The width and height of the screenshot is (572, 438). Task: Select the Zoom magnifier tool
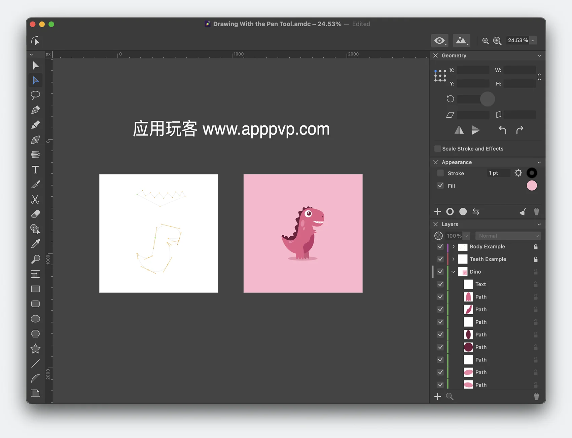(35, 259)
